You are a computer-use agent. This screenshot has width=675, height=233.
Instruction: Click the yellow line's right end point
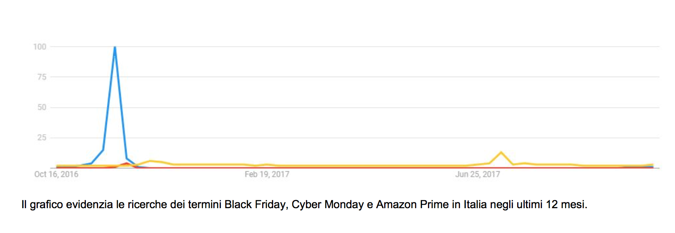click(x=652, y=164)
